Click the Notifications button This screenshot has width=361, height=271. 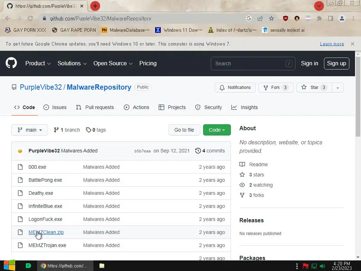(x=235, y=88)
